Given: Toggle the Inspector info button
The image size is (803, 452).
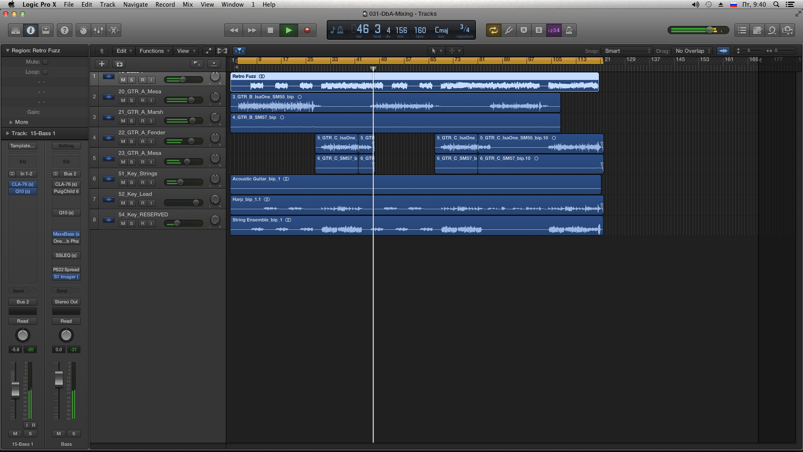Looking at the screenshot, I should [31, 30].
